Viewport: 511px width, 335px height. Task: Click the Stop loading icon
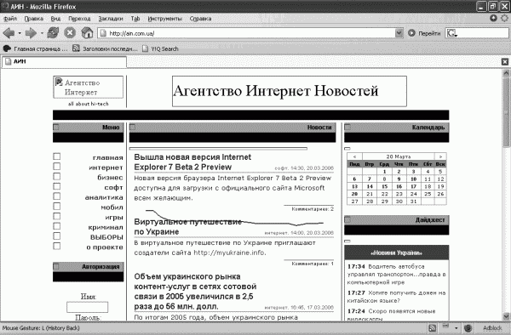(x=70, y=33)
